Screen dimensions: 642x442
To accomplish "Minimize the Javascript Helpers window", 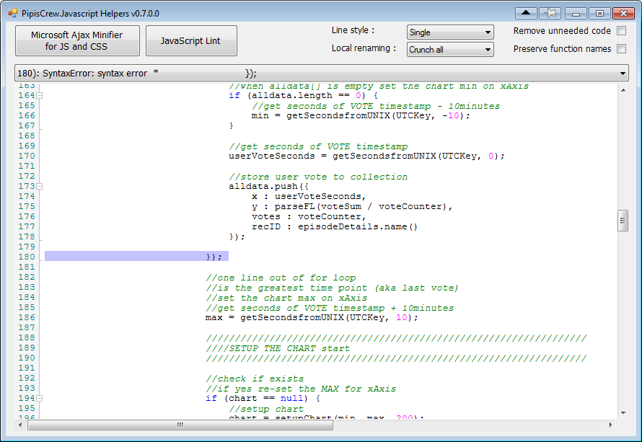I will point(576,13).
